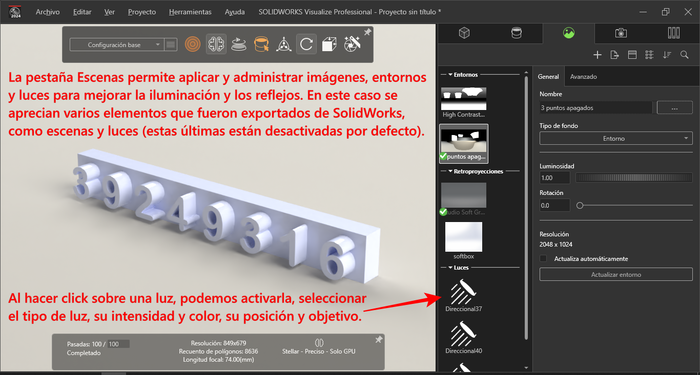
Task: Open the render output tools icon
Action: point(353,45)
